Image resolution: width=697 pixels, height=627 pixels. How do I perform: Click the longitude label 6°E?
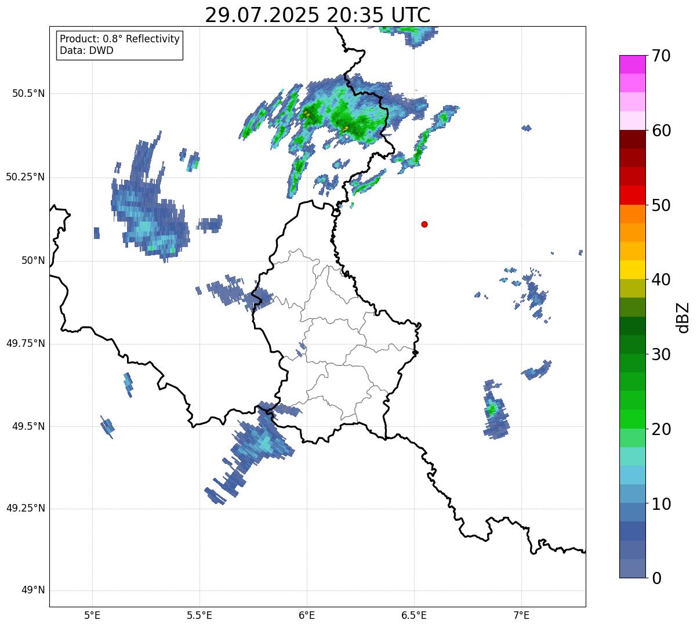307,615
